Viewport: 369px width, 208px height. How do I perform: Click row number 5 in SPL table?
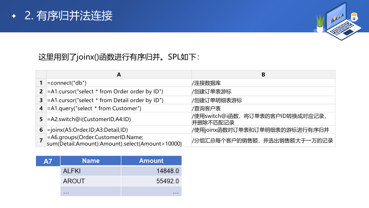point(41,119)
